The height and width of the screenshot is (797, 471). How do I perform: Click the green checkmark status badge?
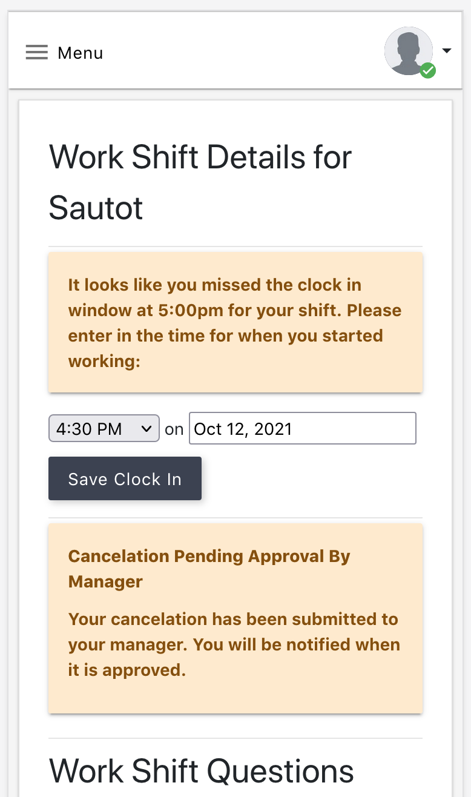coord(428,70)
